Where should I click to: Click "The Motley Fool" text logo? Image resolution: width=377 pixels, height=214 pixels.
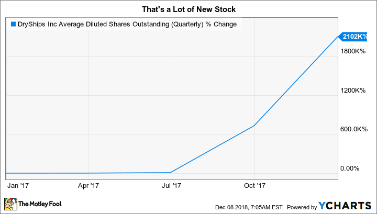(x=38, y=204)
